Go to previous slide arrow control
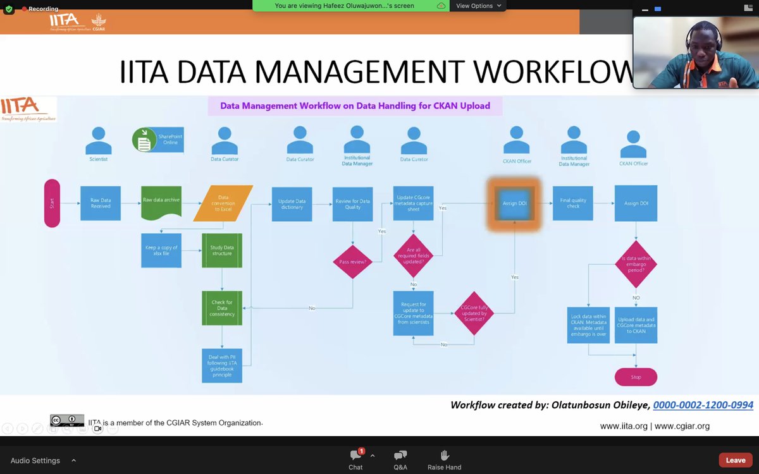This screenshot has height=474, width=759. [8, 428]
